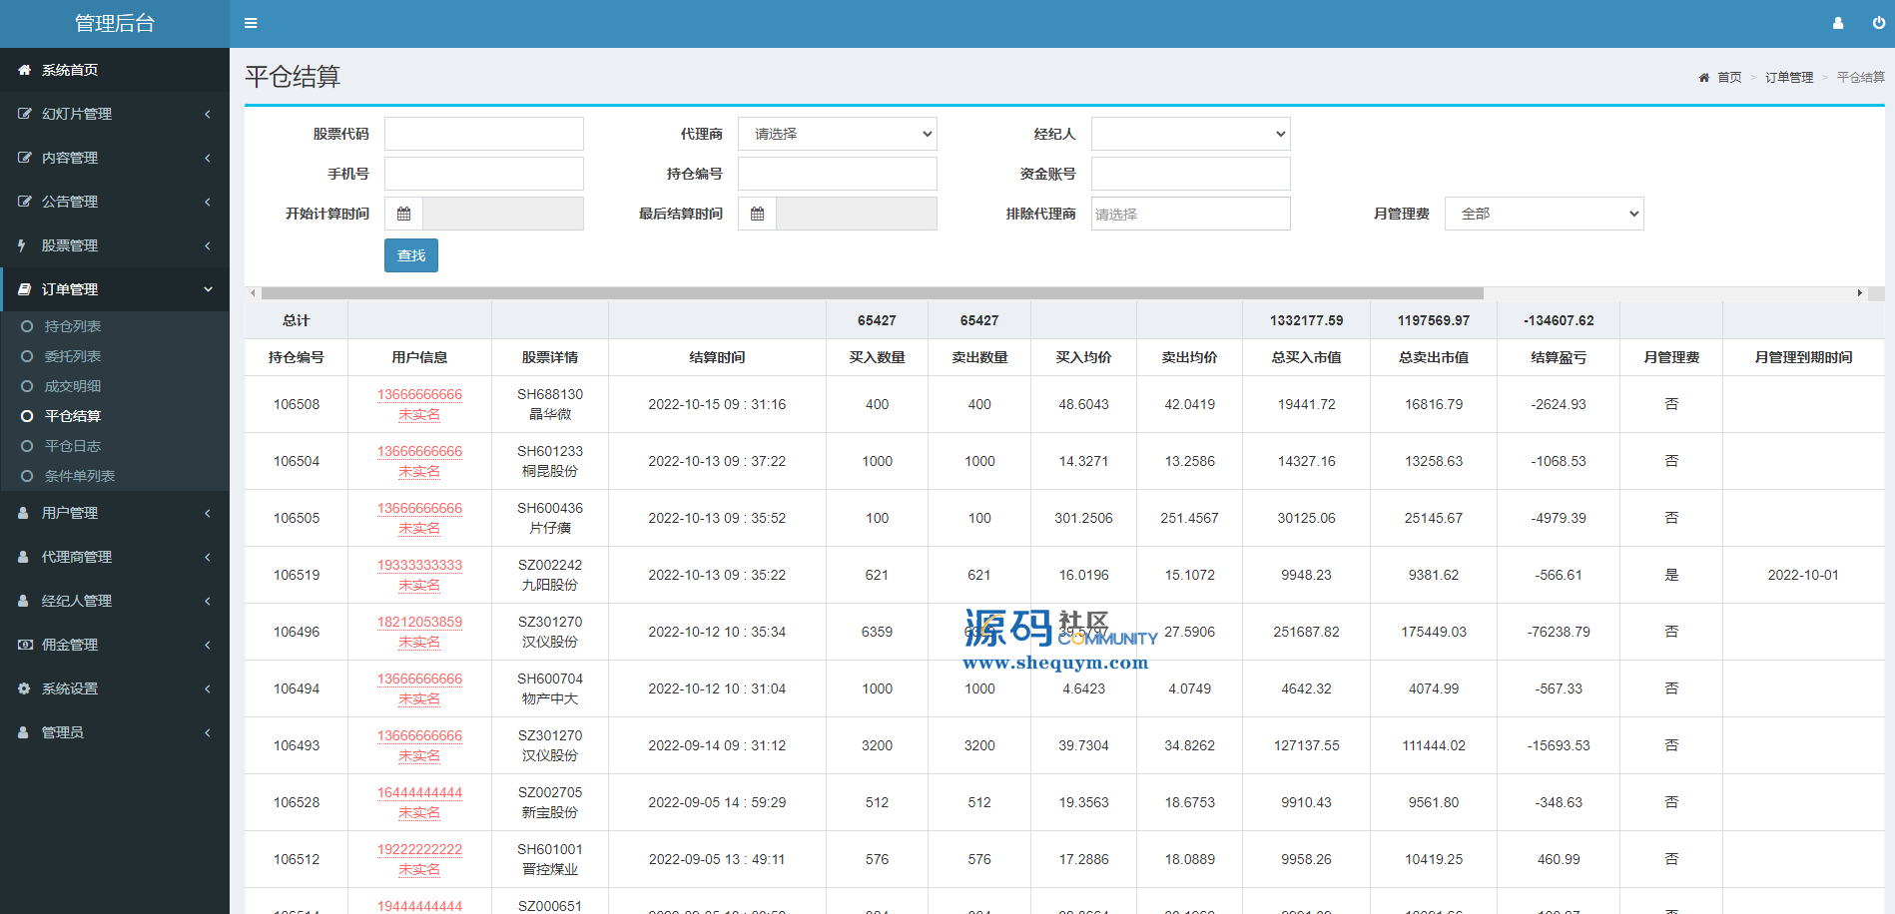The height and width of the screenshot is (914, 1895).
Task: Open user 18212053859 link in row 106496
Action: [x=419, y=622]
